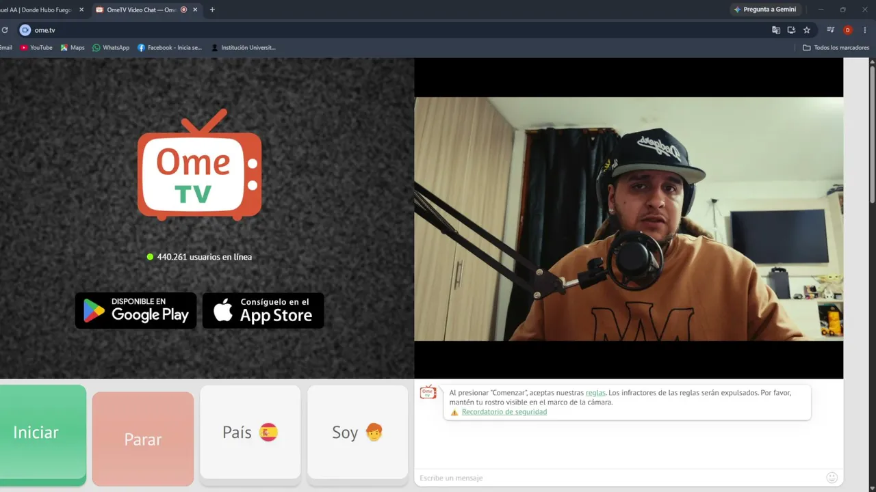The image size is (876, 492).
Task: Click the OmeTV avatar in the chat message
Action: (x=428, y=392)
